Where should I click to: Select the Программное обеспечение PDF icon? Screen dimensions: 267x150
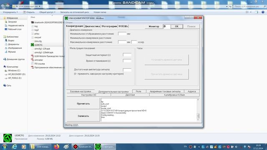(33, 67)
